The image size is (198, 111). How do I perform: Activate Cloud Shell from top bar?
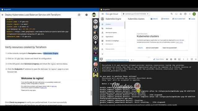176,14
